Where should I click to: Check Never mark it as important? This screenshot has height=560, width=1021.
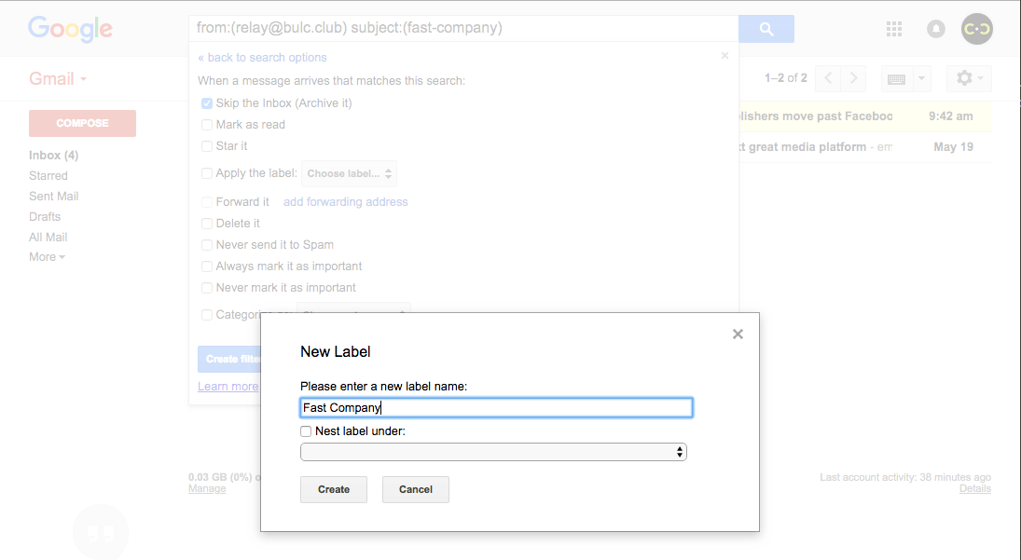[x=207, y=288]
